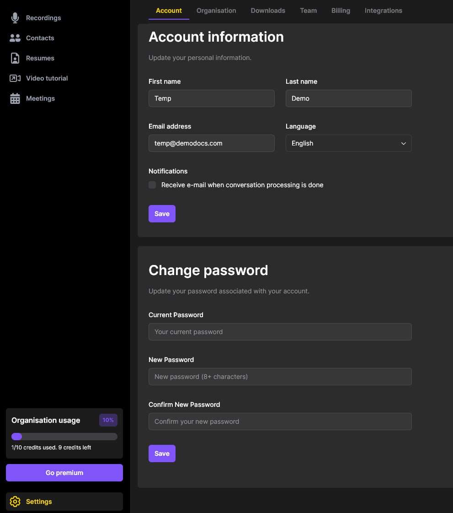This screenshot has height=513, width=453.
Task: Switch to the Organisation tab
Action: click(216, 11)
